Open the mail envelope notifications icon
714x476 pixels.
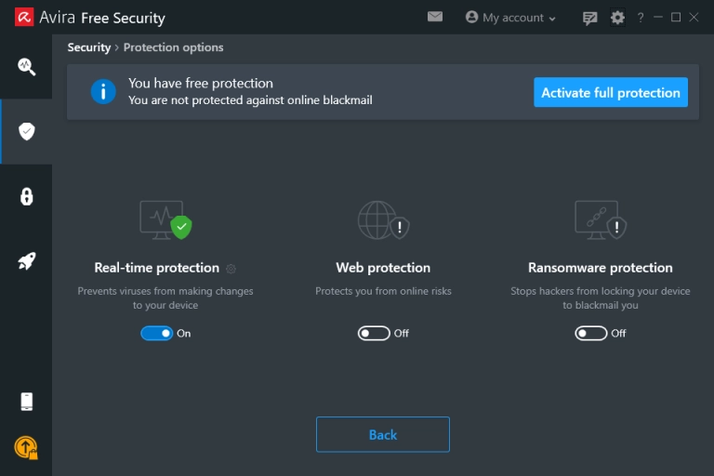[x=435, y=17]
